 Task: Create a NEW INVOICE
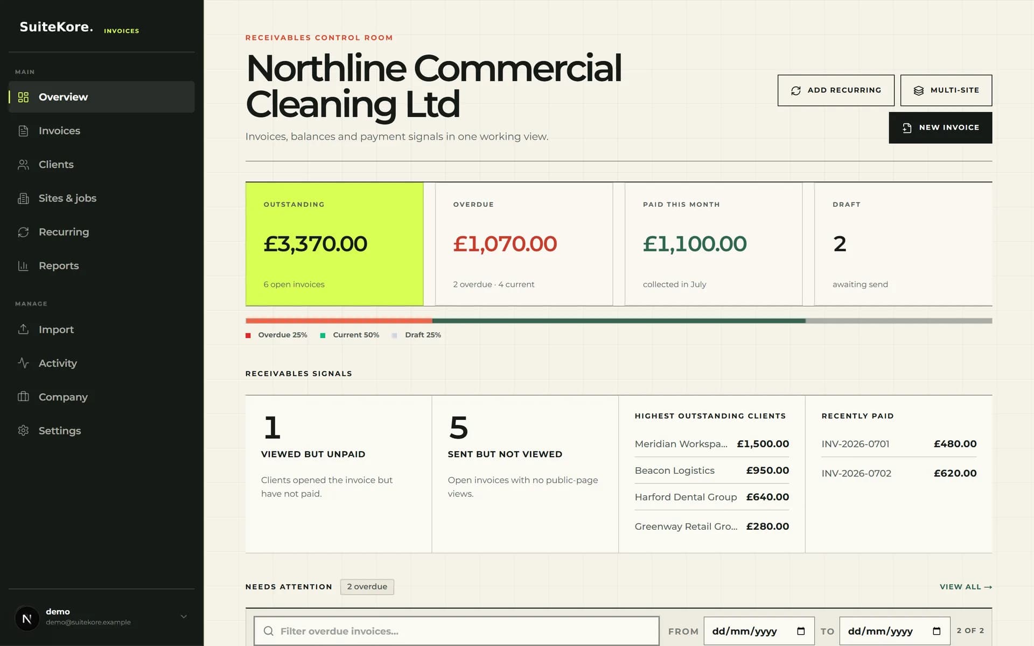[x=940, y=128]
